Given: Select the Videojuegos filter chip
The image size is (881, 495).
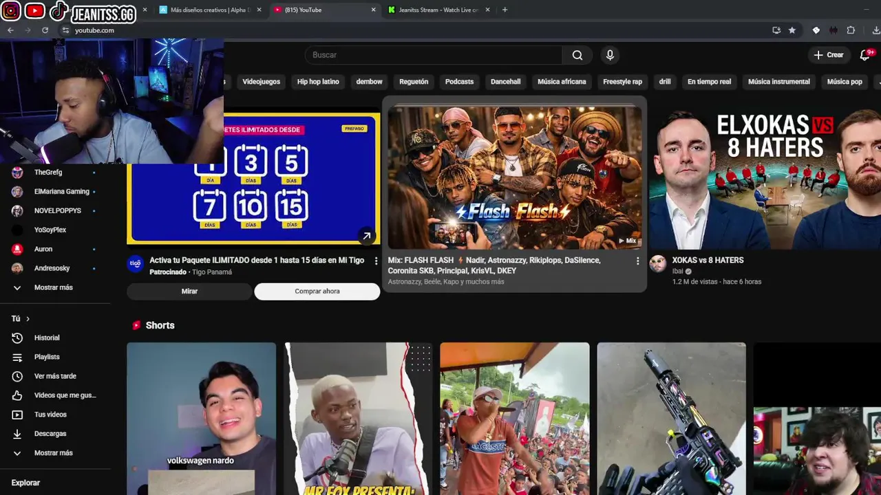Looking at the screenshot, I should click(261, 82).
